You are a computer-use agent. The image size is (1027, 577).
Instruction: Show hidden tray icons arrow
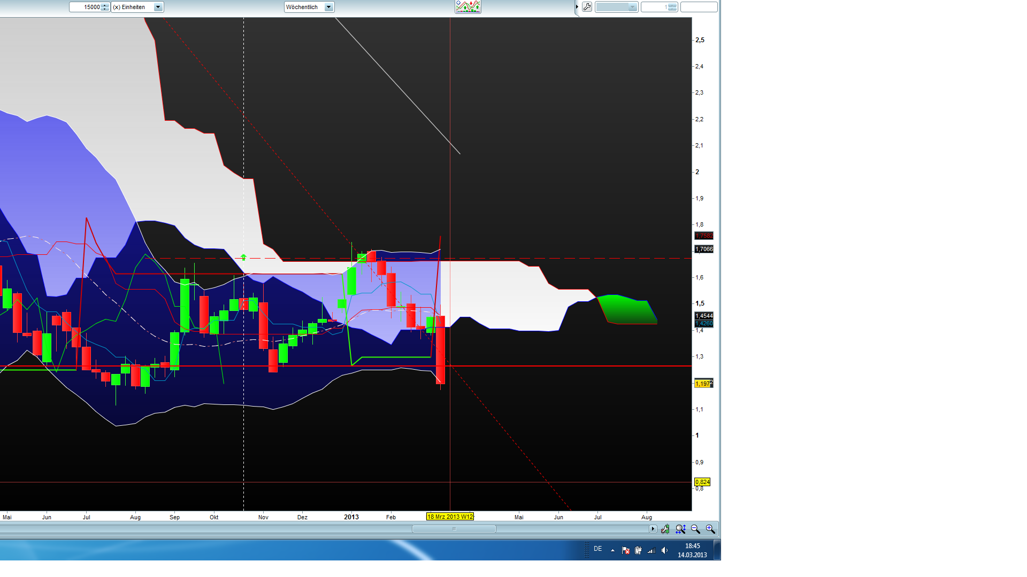pyautogui.click(x=612, y=550)
